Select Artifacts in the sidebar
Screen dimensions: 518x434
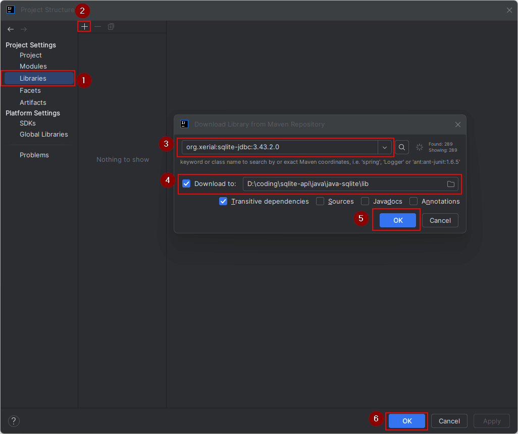[33, 103]
